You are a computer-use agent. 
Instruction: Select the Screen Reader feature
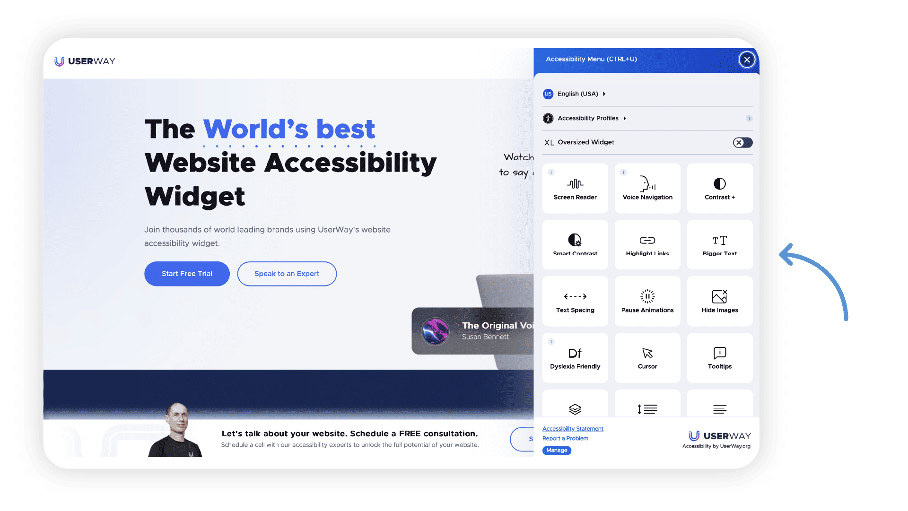575,188
